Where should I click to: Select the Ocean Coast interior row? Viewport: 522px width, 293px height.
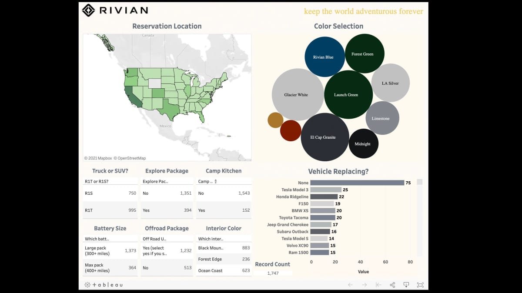(x=224, y=270)
